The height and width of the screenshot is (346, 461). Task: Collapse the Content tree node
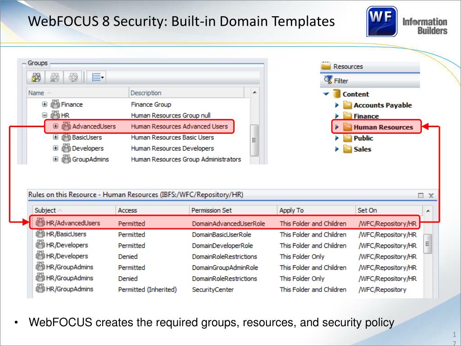click(x=326, y=94)
